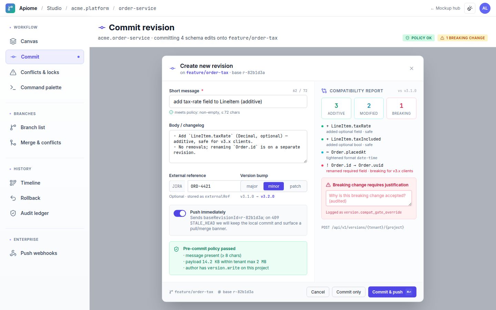Click the Conflicts & locks warning icon

click(x=13, y=72)
